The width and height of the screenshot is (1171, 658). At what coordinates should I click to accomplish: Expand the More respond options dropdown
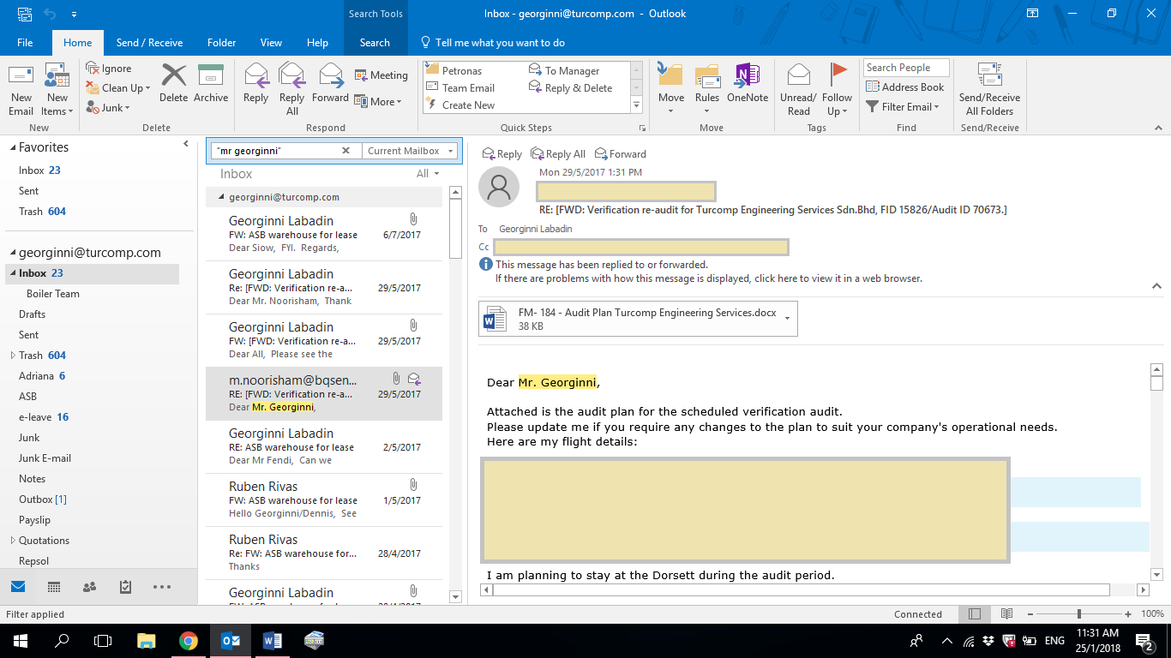point(378,102)
